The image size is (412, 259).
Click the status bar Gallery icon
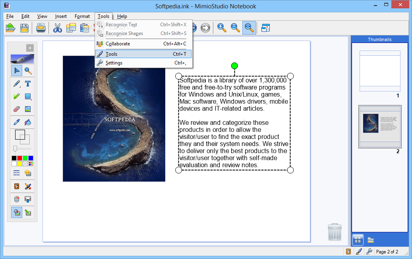pos(348,251)
